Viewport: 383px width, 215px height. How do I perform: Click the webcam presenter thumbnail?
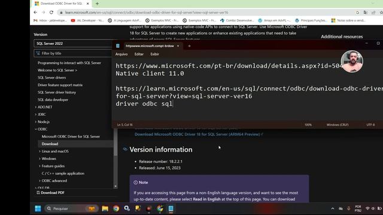(352, 62)
